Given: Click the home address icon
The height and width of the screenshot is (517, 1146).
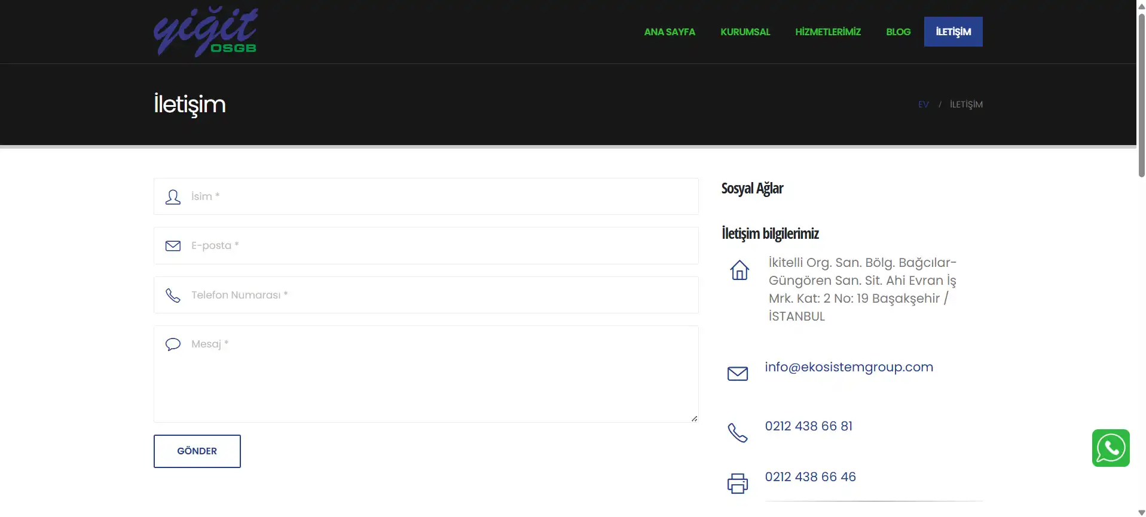Looking at the screenshot, I should pos(739,270).
